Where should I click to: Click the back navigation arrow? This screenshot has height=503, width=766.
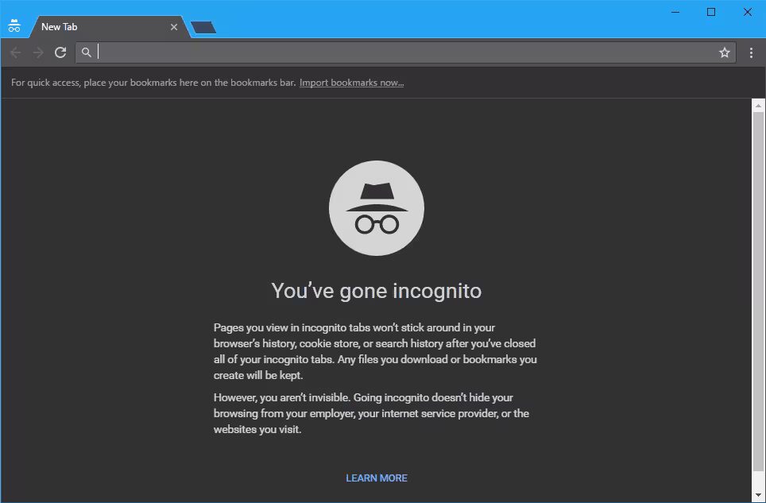pos(15,52)
